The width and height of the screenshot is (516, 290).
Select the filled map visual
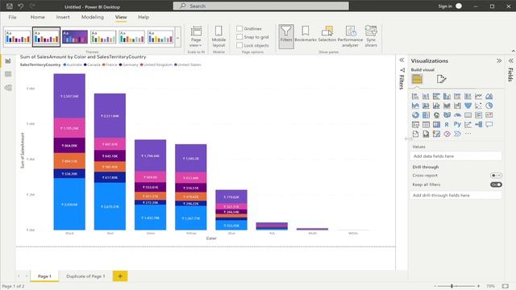point(447,115)
